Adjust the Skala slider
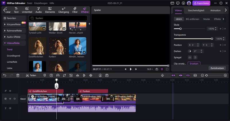The height and width of the screenshot is (121, 230). (189, 29)
